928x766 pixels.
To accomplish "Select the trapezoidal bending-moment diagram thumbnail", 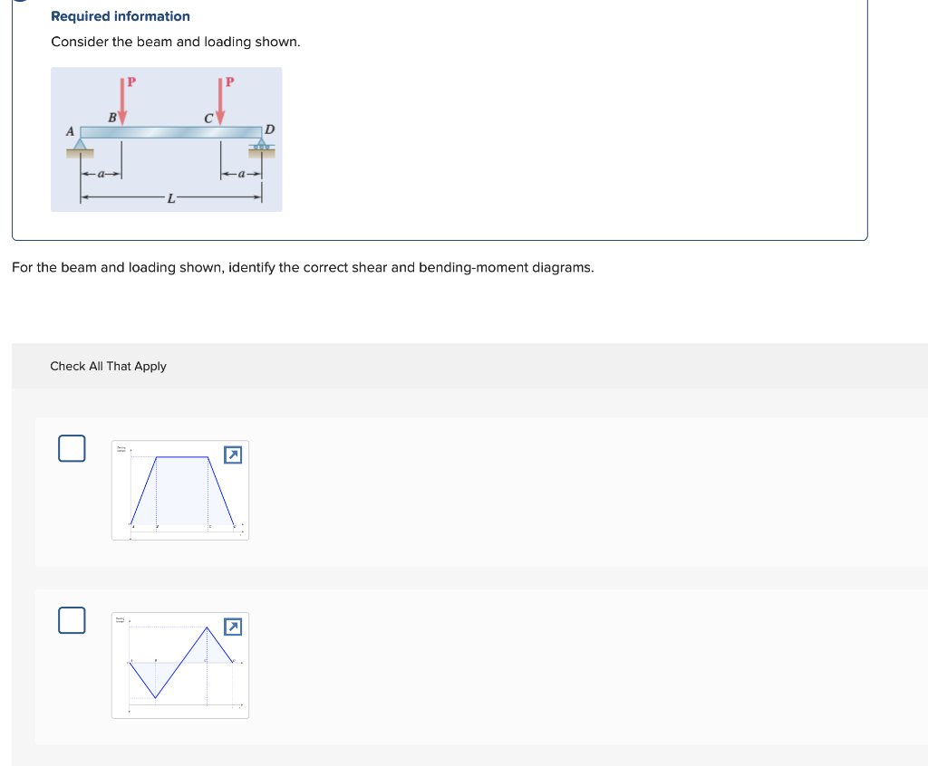I will click(179, 490).
